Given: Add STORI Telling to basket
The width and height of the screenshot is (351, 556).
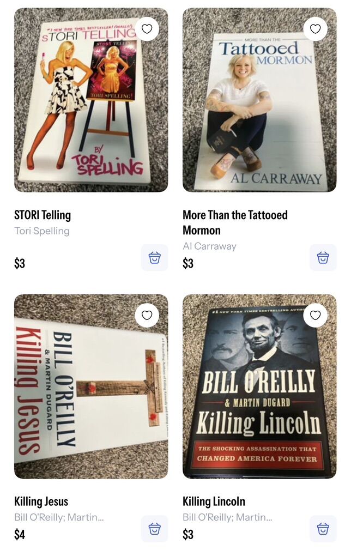Looking at the screenshot, I should point(155,257).
